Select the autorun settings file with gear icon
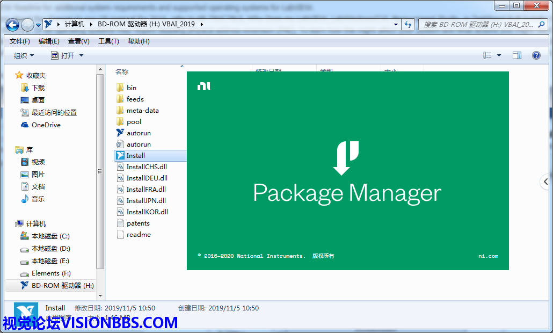 [x=120, y=144]
